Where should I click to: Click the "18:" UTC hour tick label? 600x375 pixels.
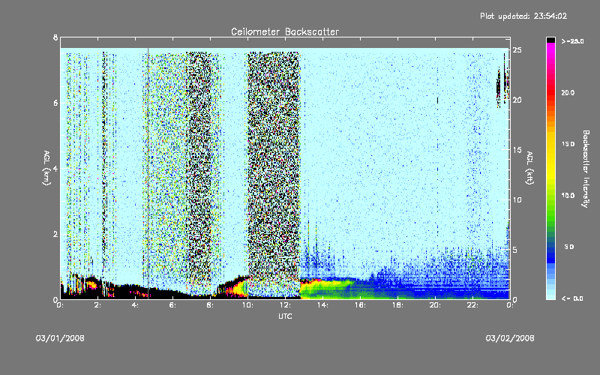coord(397,305)
